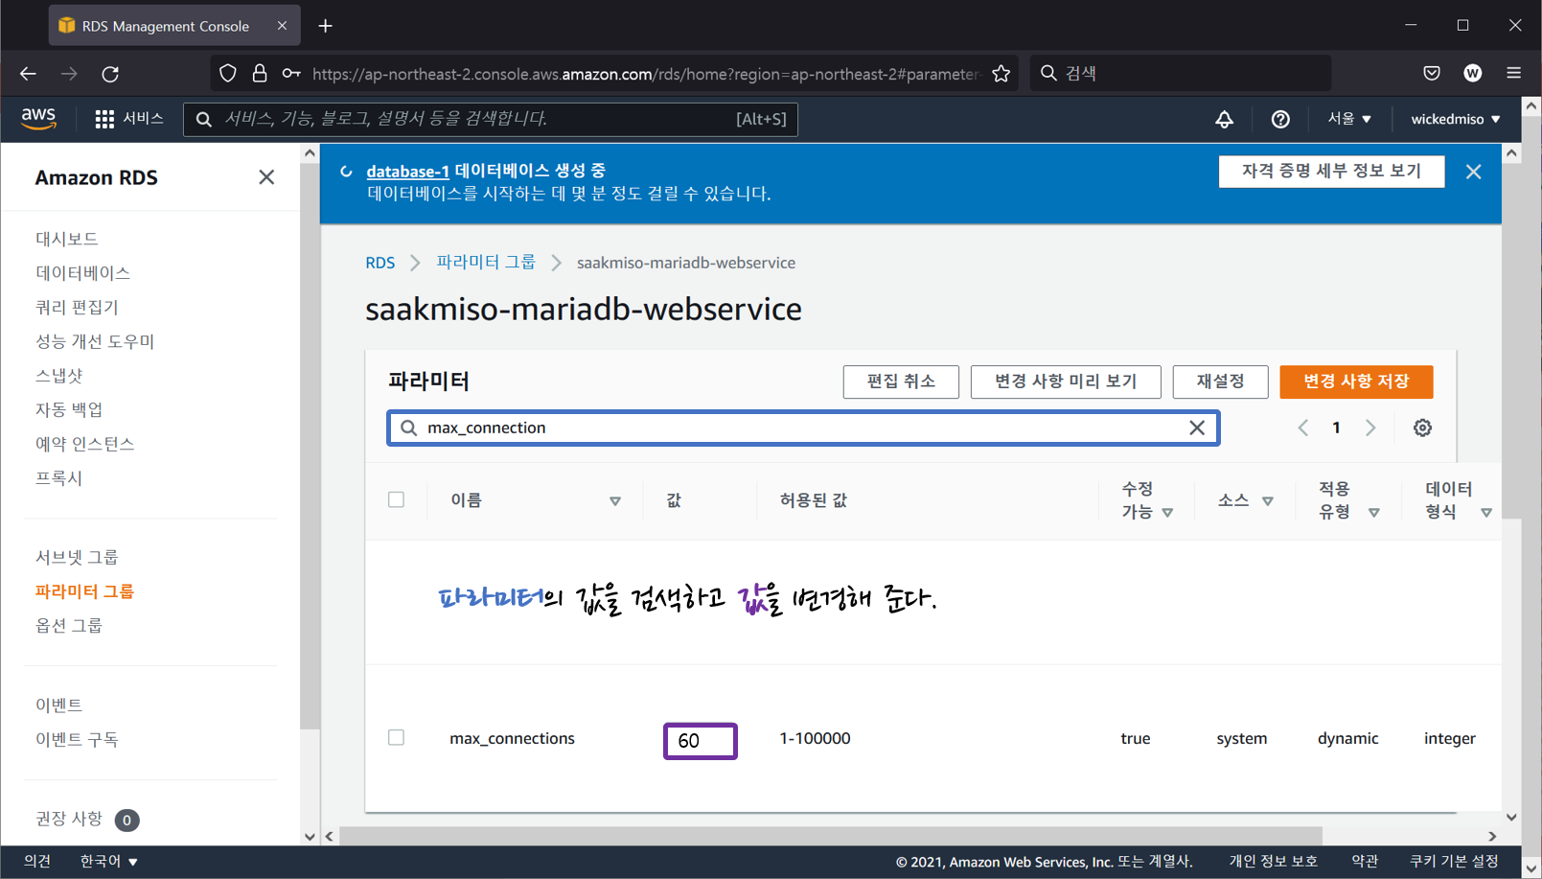Open table preferences gear icon
The image size is (1542, 879).
1422,428
